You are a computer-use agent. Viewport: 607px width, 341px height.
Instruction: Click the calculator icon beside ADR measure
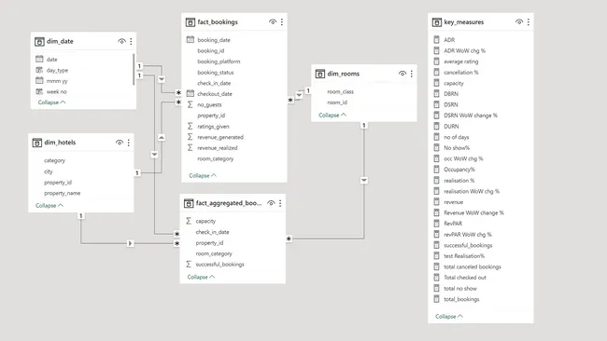point(437,39)
